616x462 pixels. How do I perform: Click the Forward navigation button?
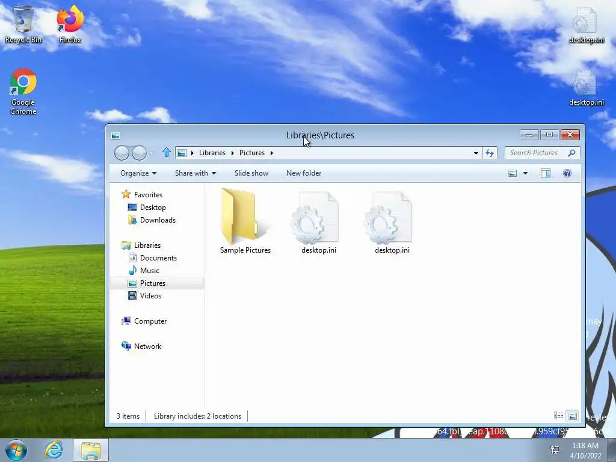[x=139, y=153]
